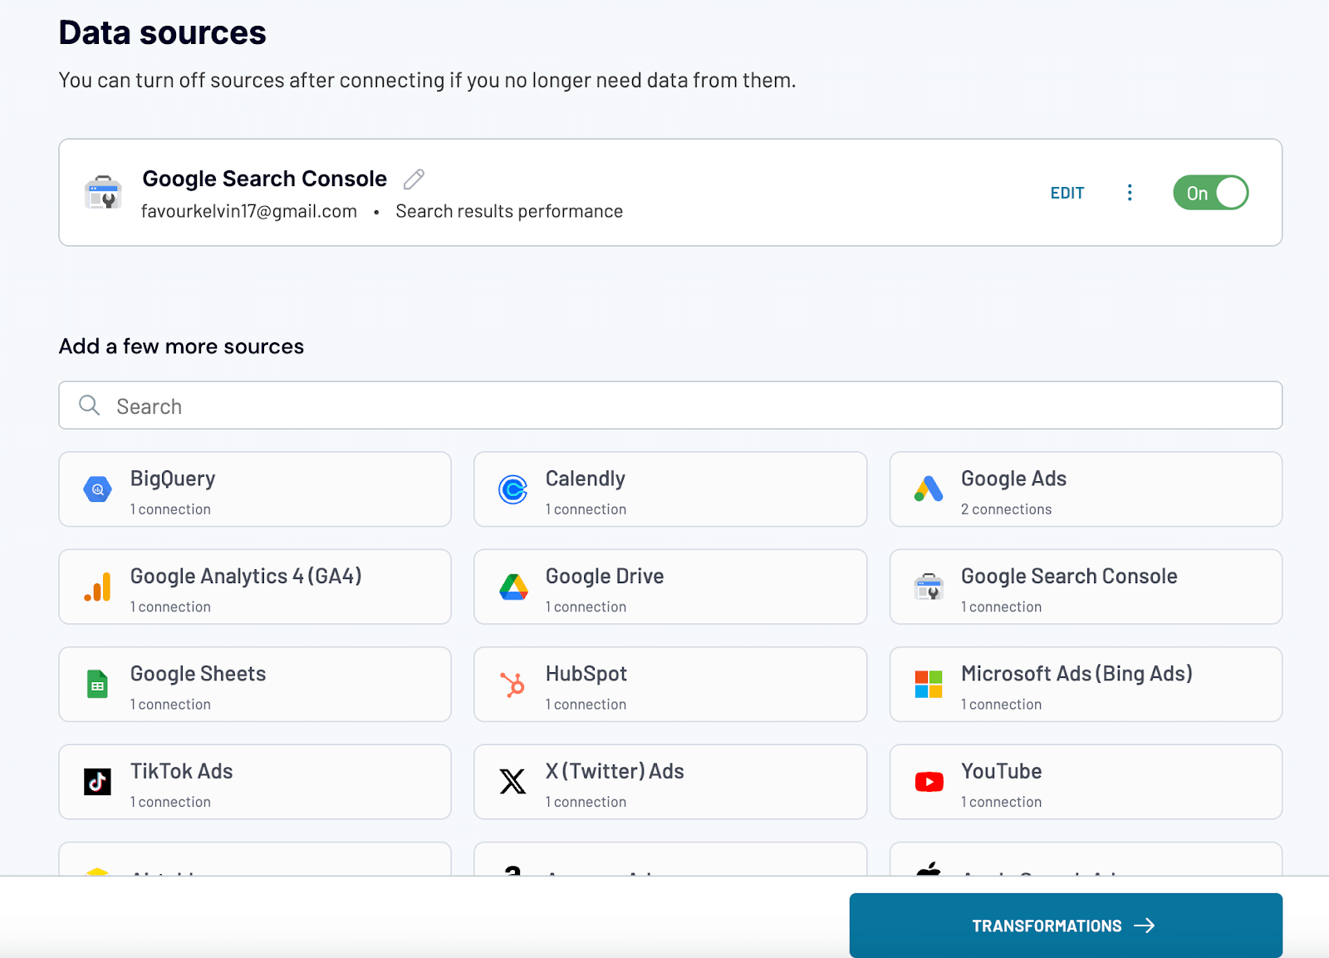
Task: Click the Google Analytics 4 icon
Action: (97, 587)
